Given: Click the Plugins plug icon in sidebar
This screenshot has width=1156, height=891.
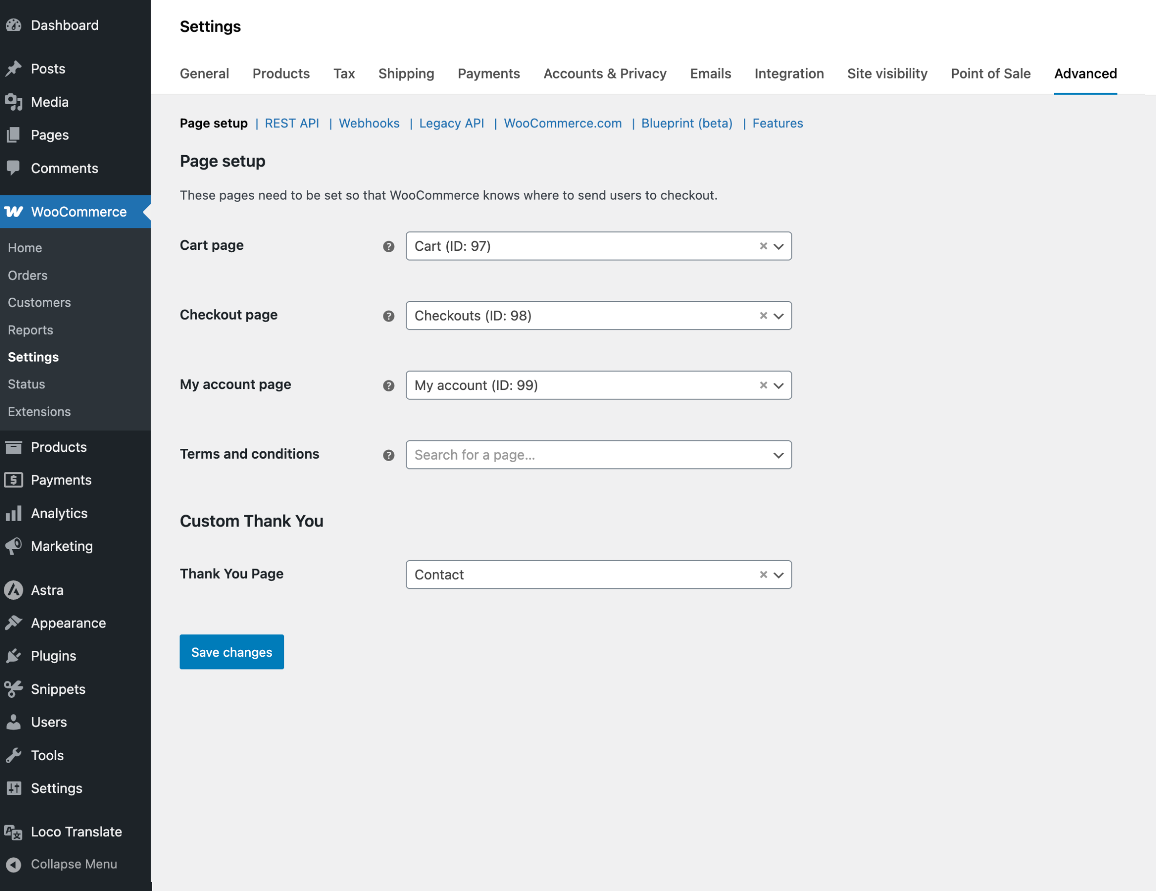Looking at the screenshot, I should point(13,656).
